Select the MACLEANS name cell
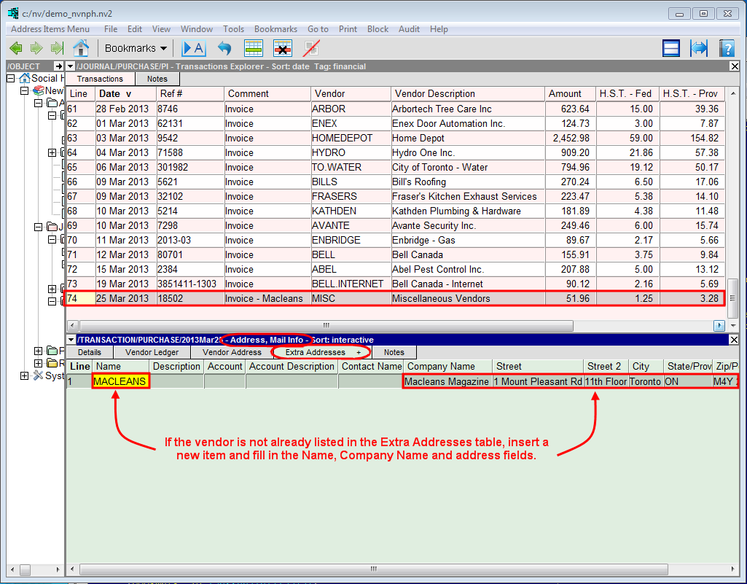Image resolution: width=747 pixels, height=584 pixels. [121, 381]
